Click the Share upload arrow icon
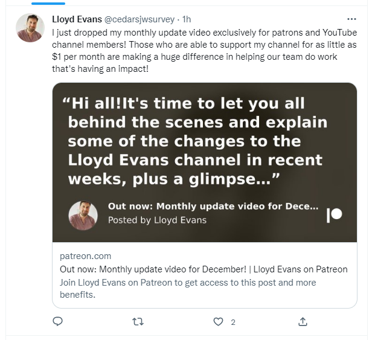 tap(303, 322)
